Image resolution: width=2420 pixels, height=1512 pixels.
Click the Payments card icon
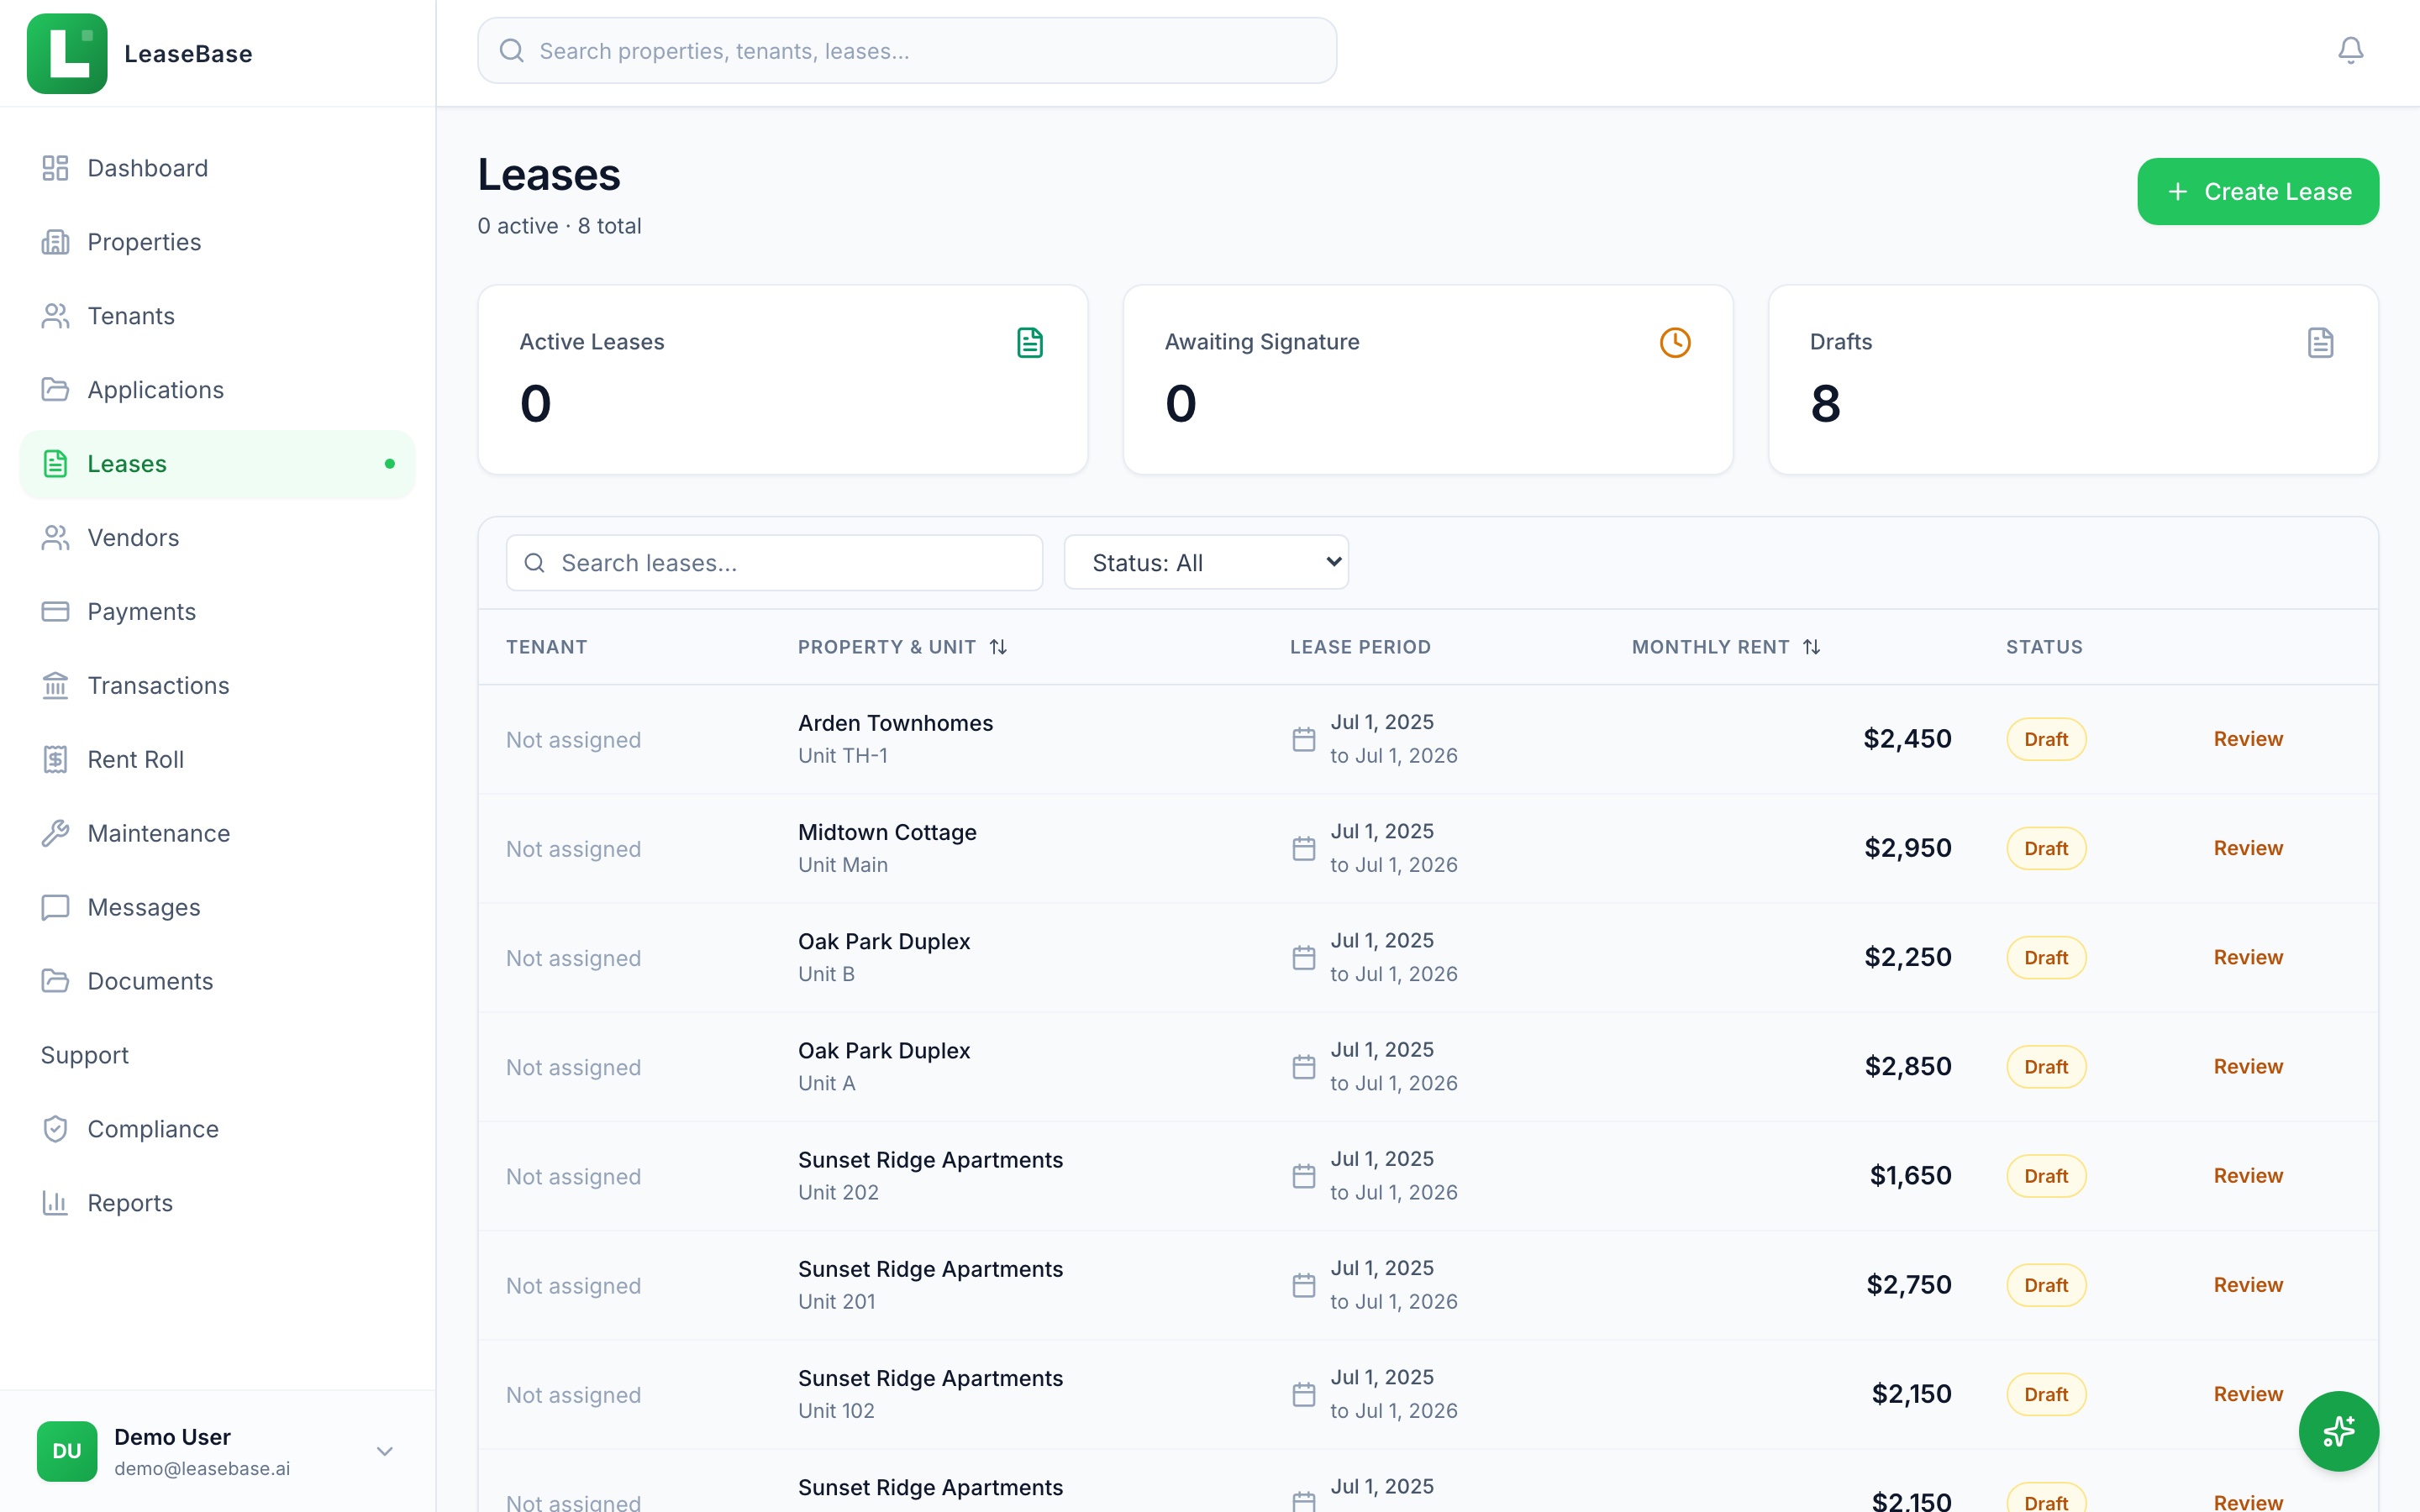(55, 612)
